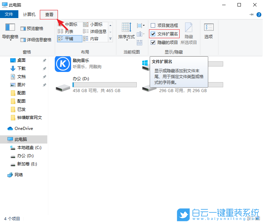Viewport: 263px width, 223px height.
Task: Select 内容 layout
Action: pos(95,39)
